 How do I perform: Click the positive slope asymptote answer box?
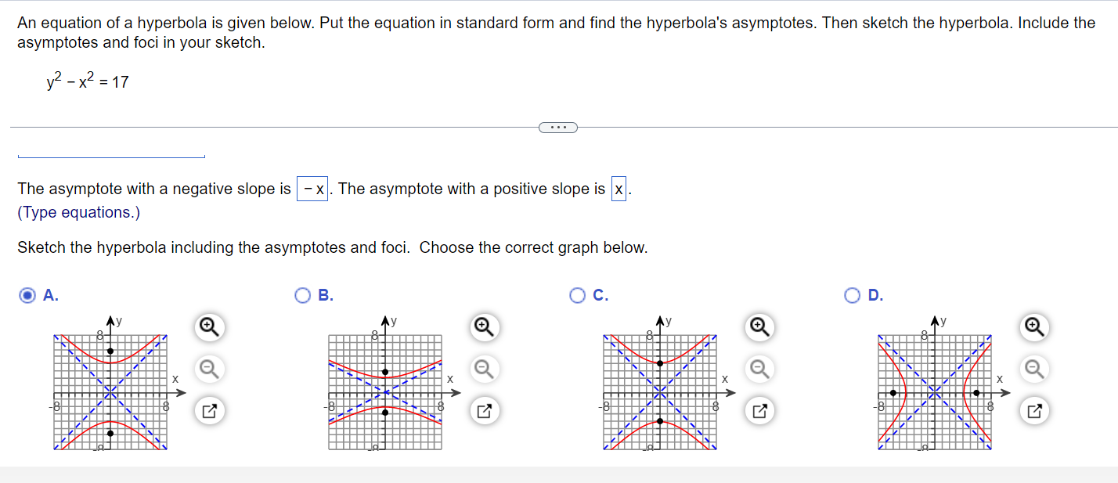[619, 189]
